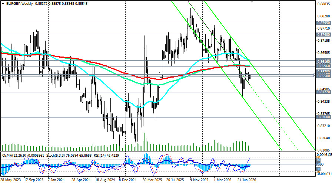The image size is (332, 184).
Task: Click the gray chart shift triangle marker
Action: pyautogui.click(x=252, y=1)
